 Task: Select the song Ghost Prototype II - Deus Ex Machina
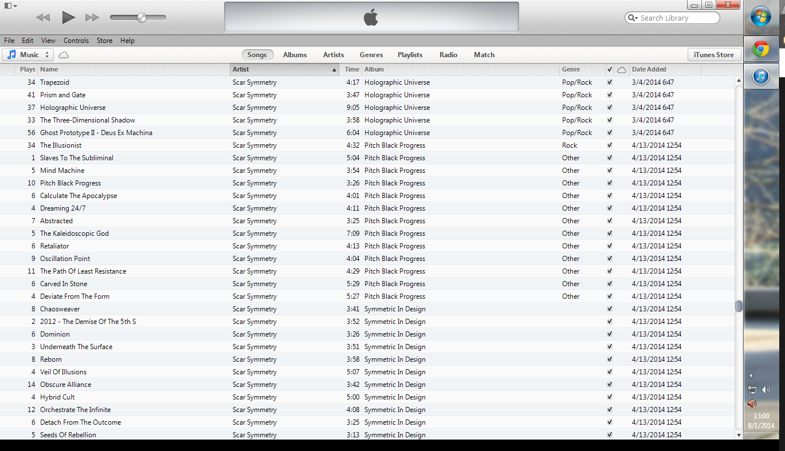tap(367, 133)
